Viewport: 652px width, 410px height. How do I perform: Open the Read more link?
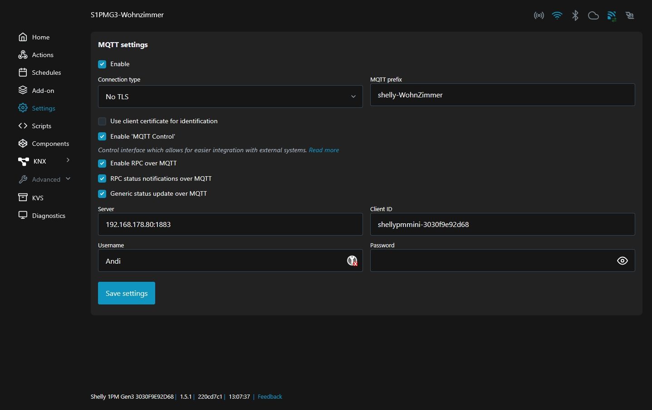coord(324,150)
